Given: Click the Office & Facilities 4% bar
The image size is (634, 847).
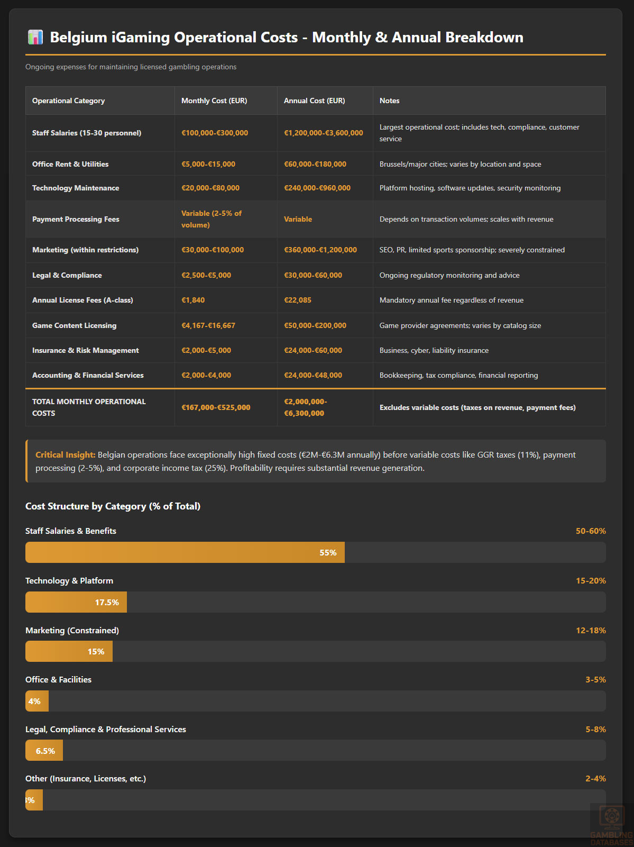Looking at the screenshot, I should pos(37,701).
